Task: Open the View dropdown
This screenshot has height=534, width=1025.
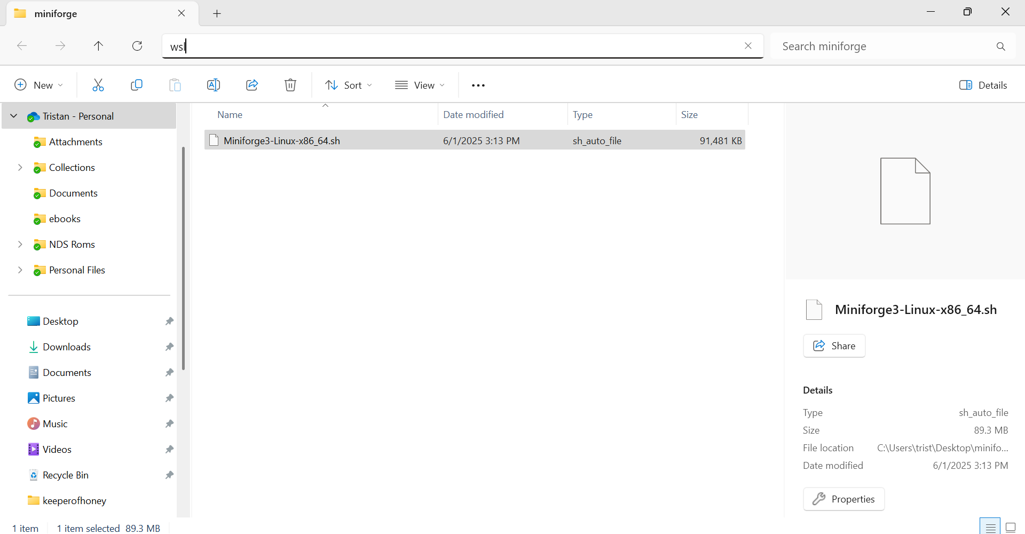Action: coord(420,85)
